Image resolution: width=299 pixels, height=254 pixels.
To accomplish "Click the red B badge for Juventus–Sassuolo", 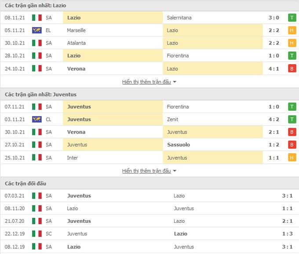I will tap(292, 145).
